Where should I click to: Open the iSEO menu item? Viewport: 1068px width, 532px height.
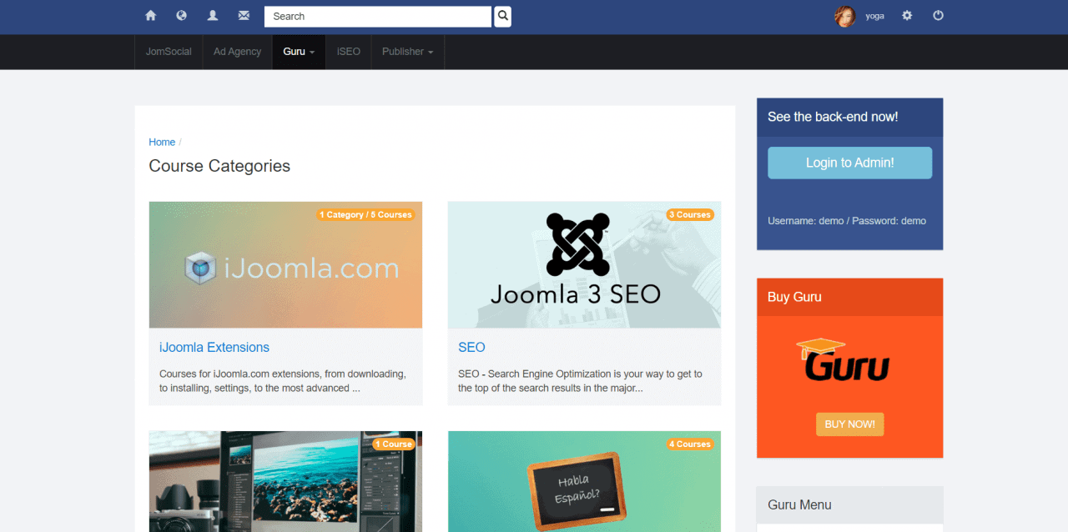(349, 52)
